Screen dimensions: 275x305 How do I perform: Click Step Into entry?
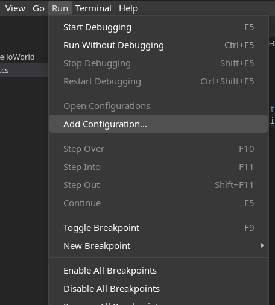point(159,167)
